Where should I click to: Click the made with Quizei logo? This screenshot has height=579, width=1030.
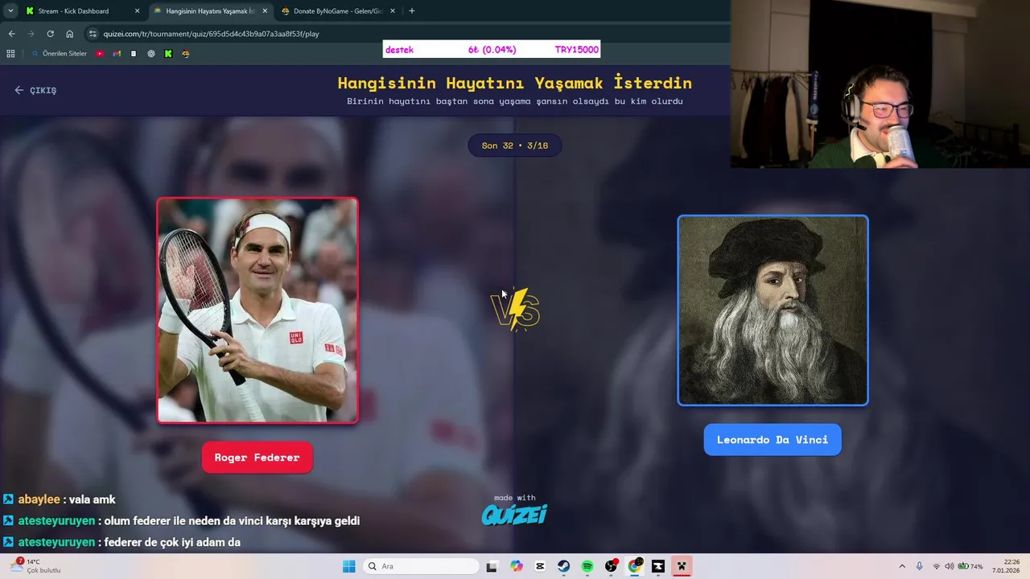pyautogui.click(x=514, y=510)
